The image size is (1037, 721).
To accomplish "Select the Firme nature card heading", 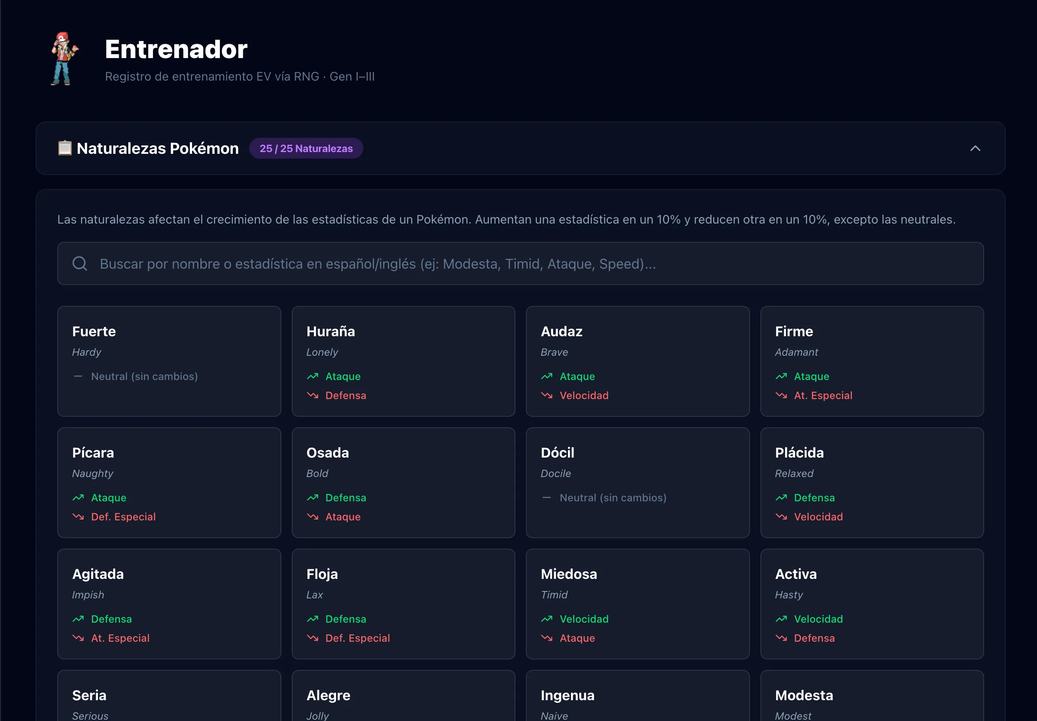I will (x=793, y=331).
